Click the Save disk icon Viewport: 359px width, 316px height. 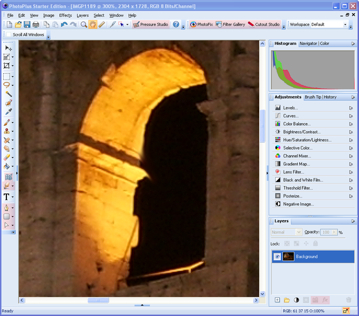coord(27,25)
